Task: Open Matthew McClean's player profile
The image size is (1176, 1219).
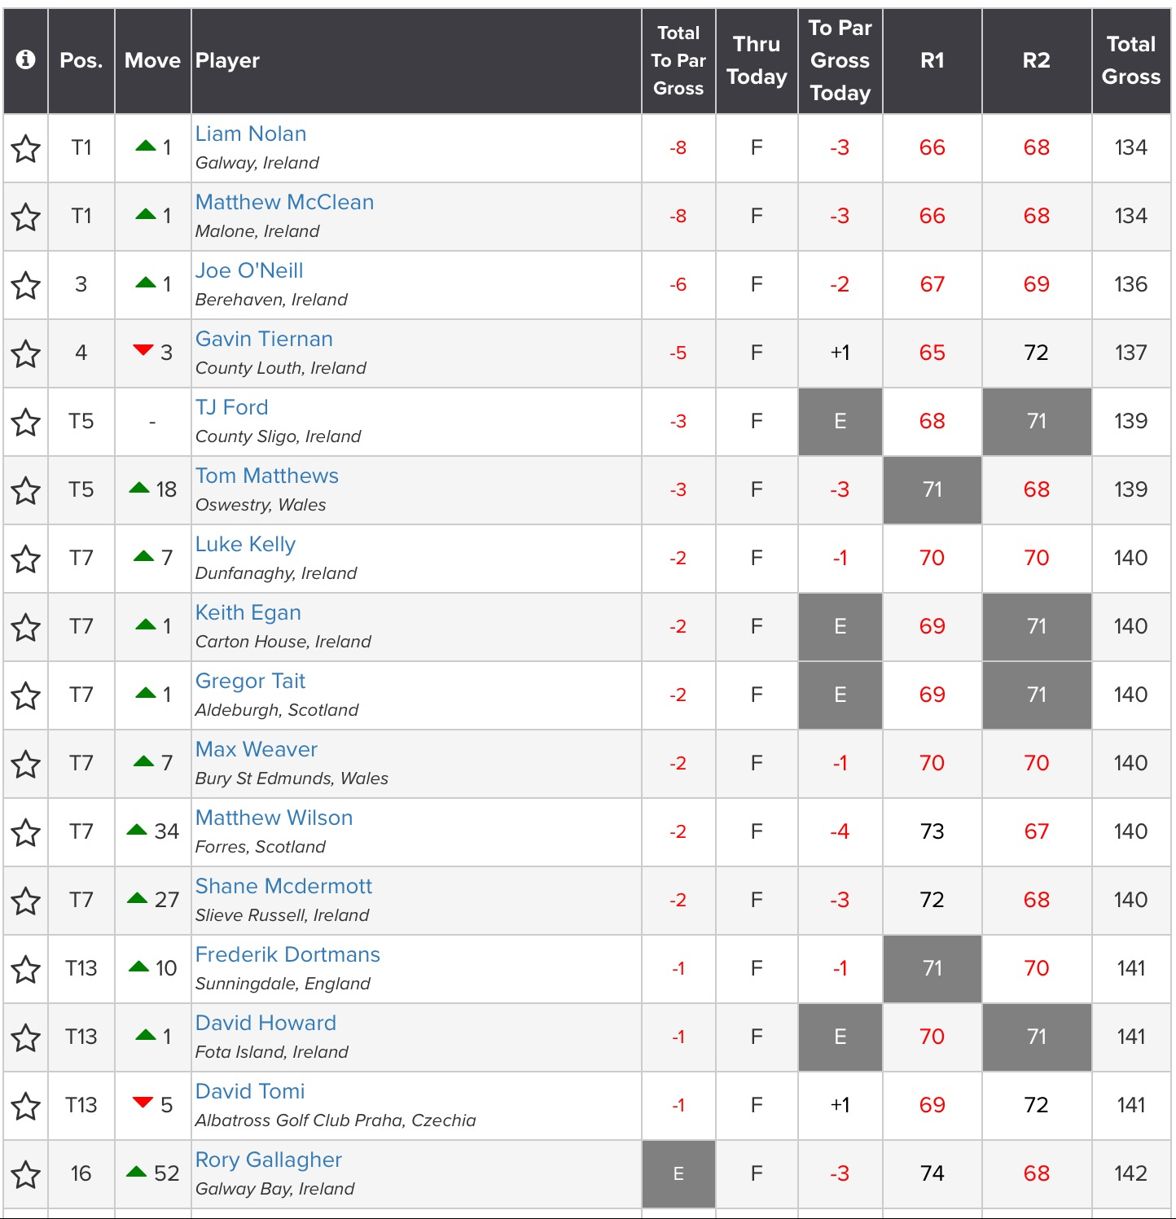Action: pos(284,202)
